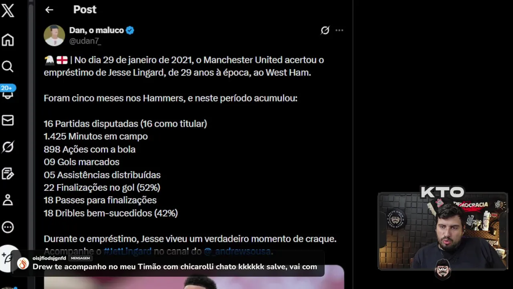Screen dimensions: 513x289
Task: Open the Lists icon in sidebar
Action: [x=8, y=173]
